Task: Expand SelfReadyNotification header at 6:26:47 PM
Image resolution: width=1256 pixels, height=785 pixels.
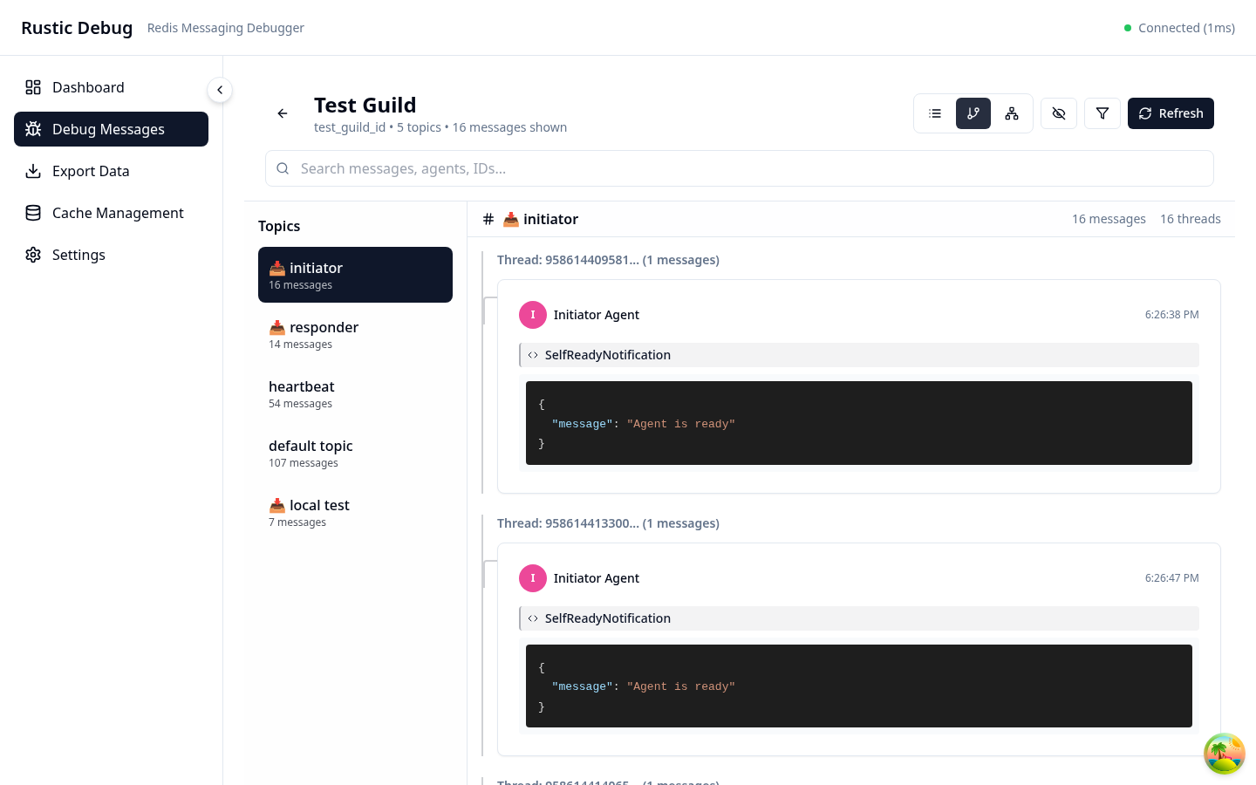Action: point(858,618)
